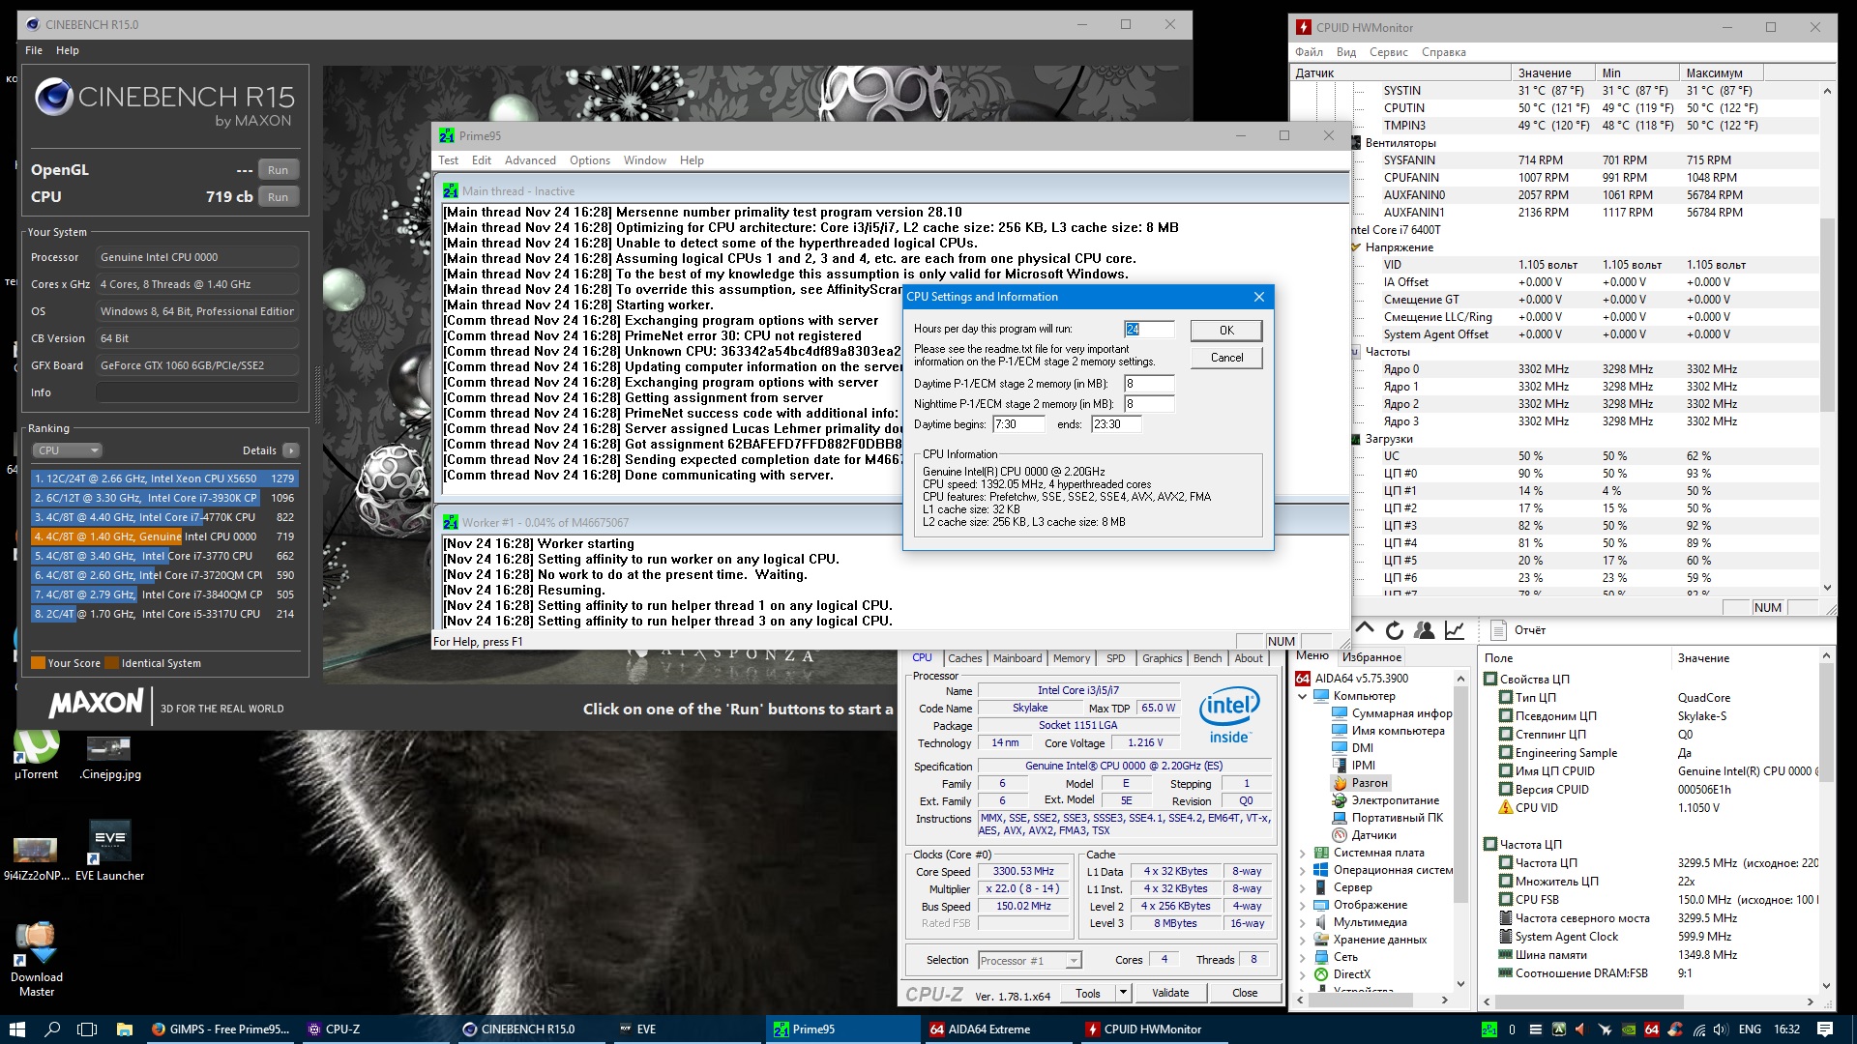Open the Отчёт report icon in AIDA64
Screen dimensions: 1857x1044
[x=1498, y=630]
